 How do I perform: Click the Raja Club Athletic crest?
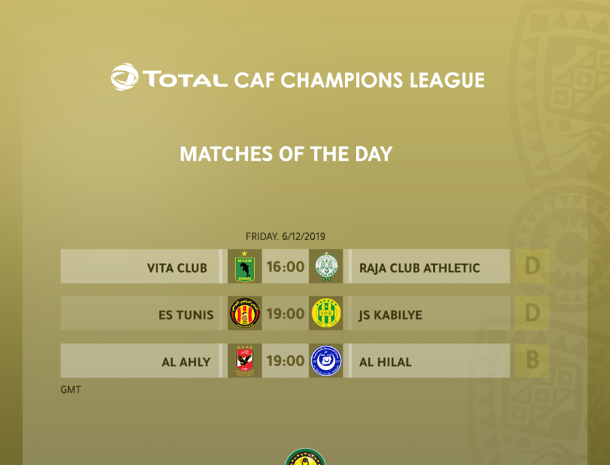tap(326, 266)
